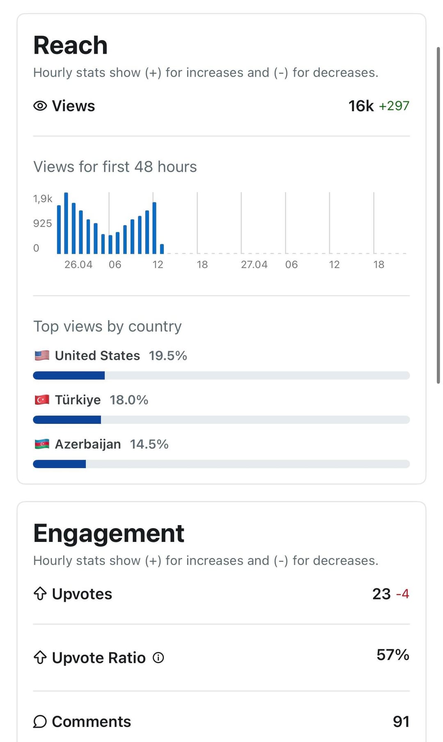This screenshot has width=443, height=742.
Task: Click the Engagement section heading
Action: [109, 533]
